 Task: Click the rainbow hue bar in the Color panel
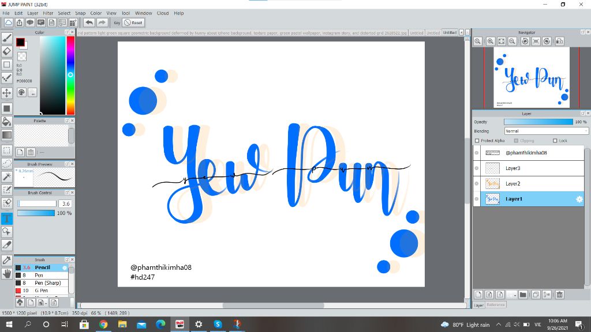point(70,76)
